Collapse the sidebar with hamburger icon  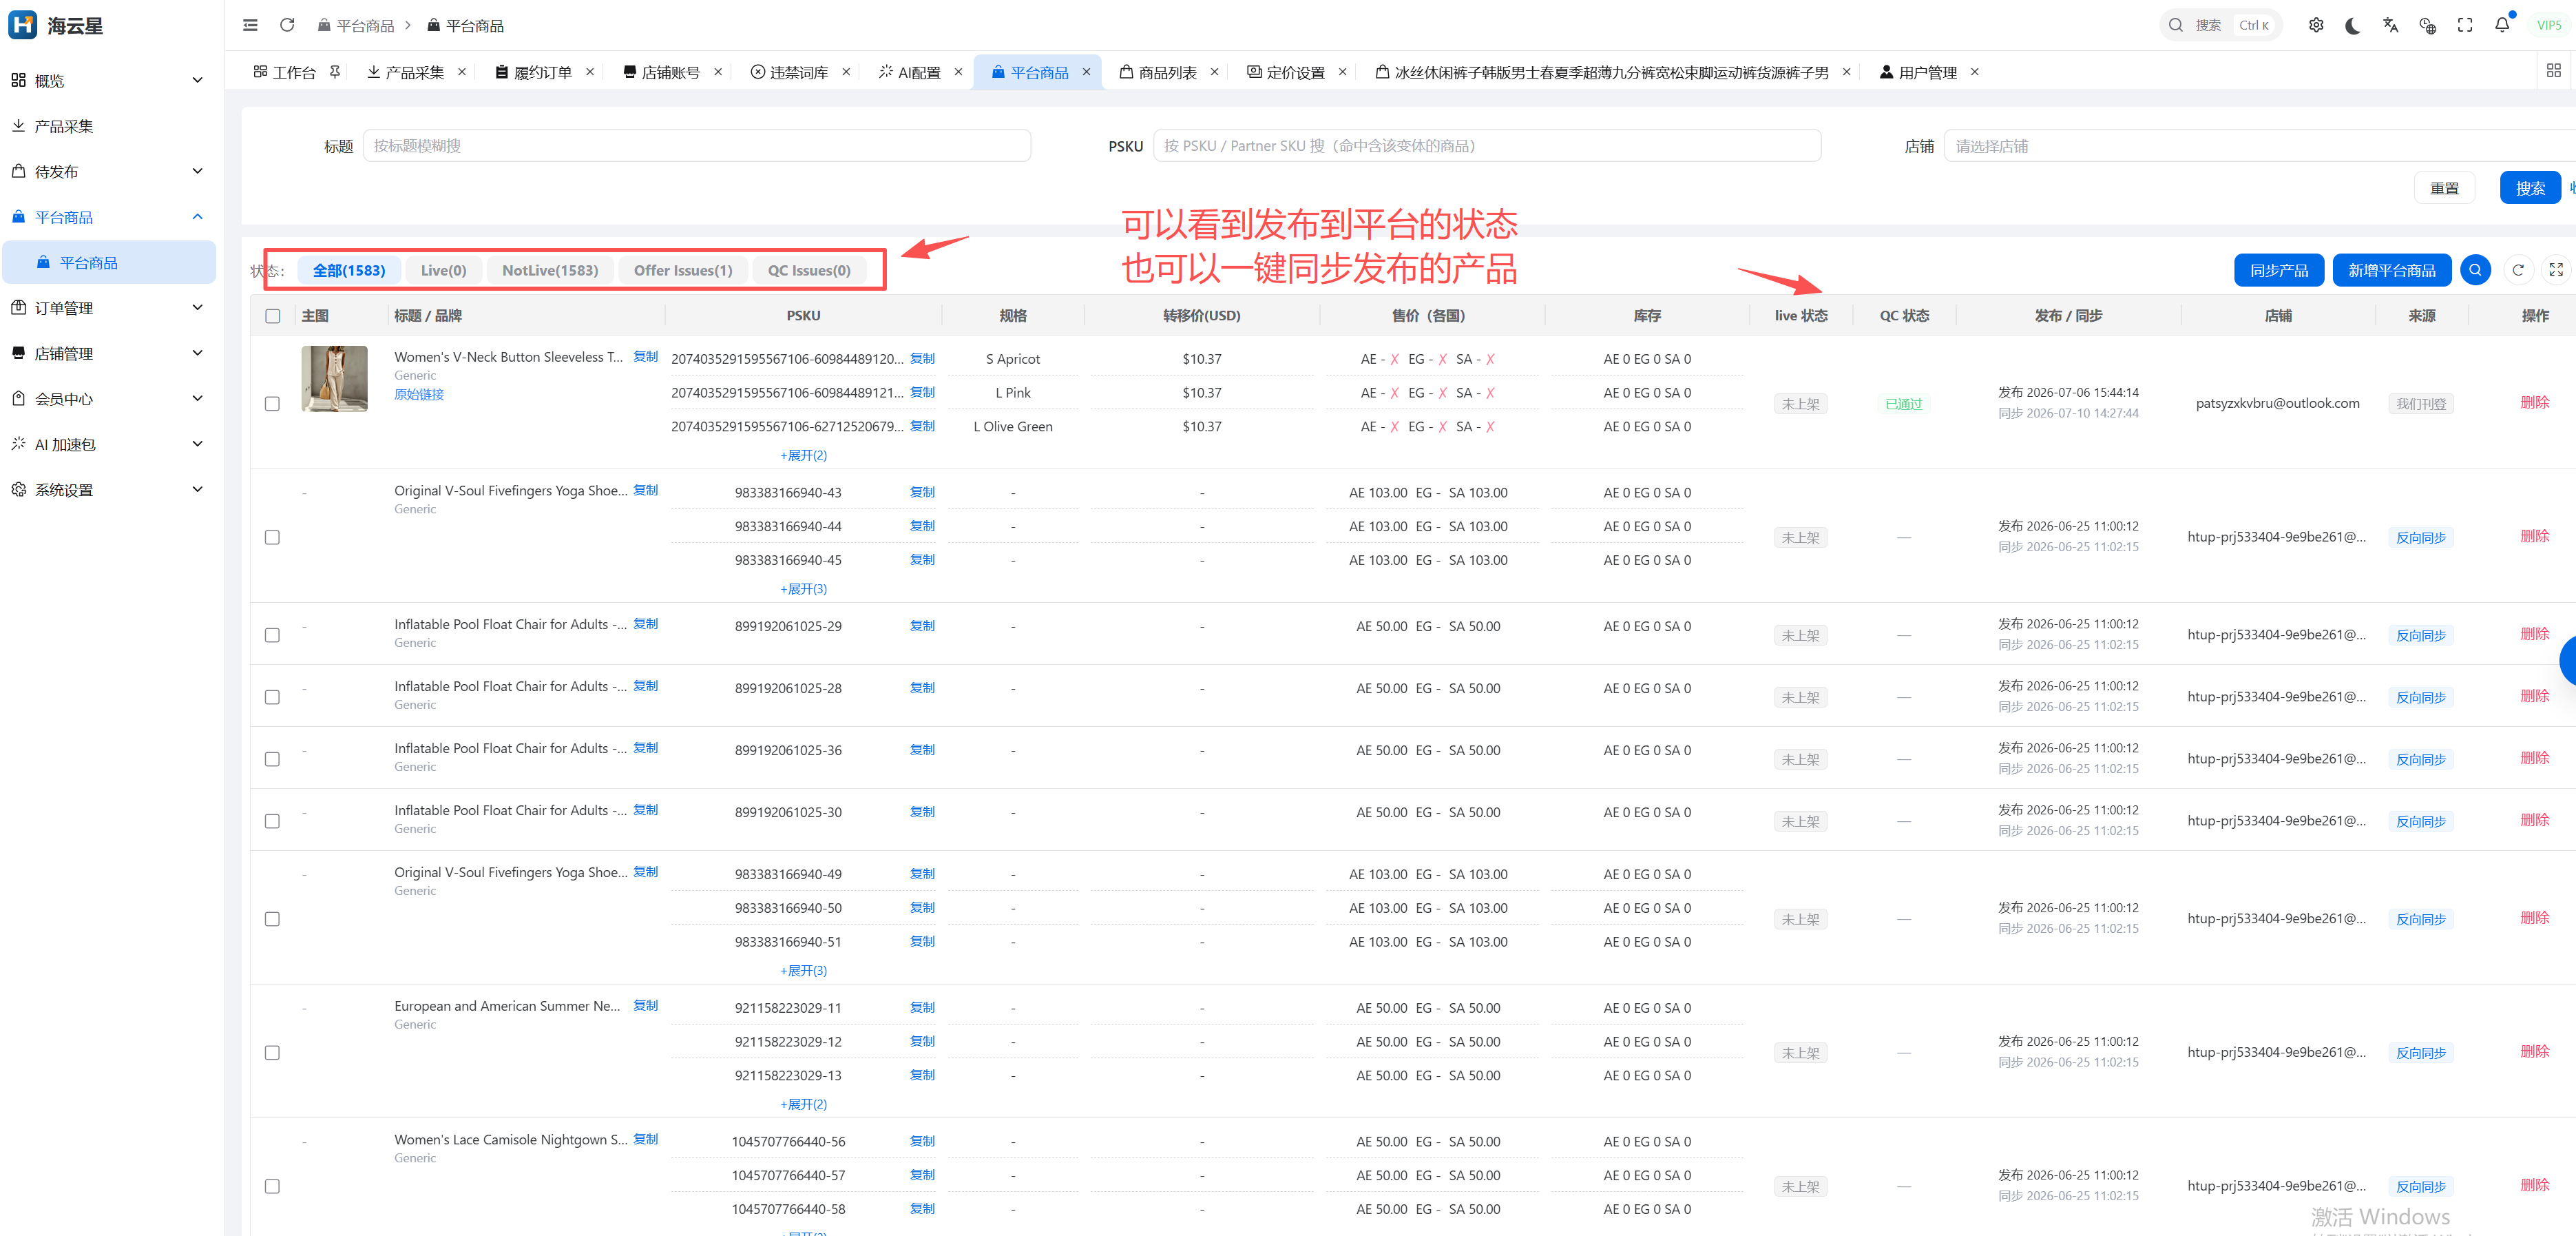(x=250, y=25)
